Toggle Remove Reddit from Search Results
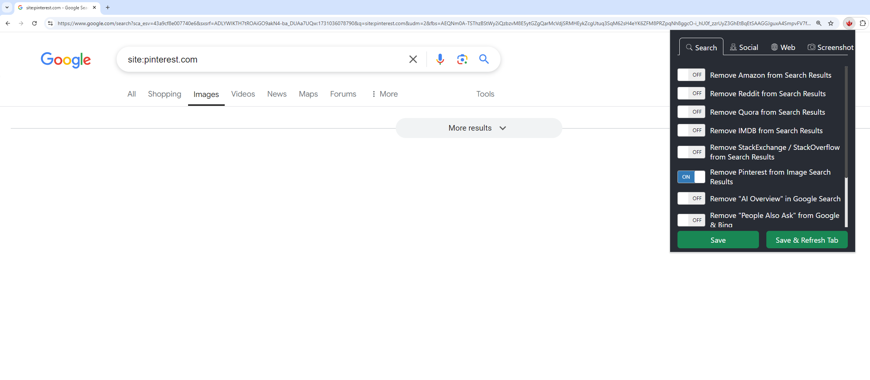 [x=691, y=93]
